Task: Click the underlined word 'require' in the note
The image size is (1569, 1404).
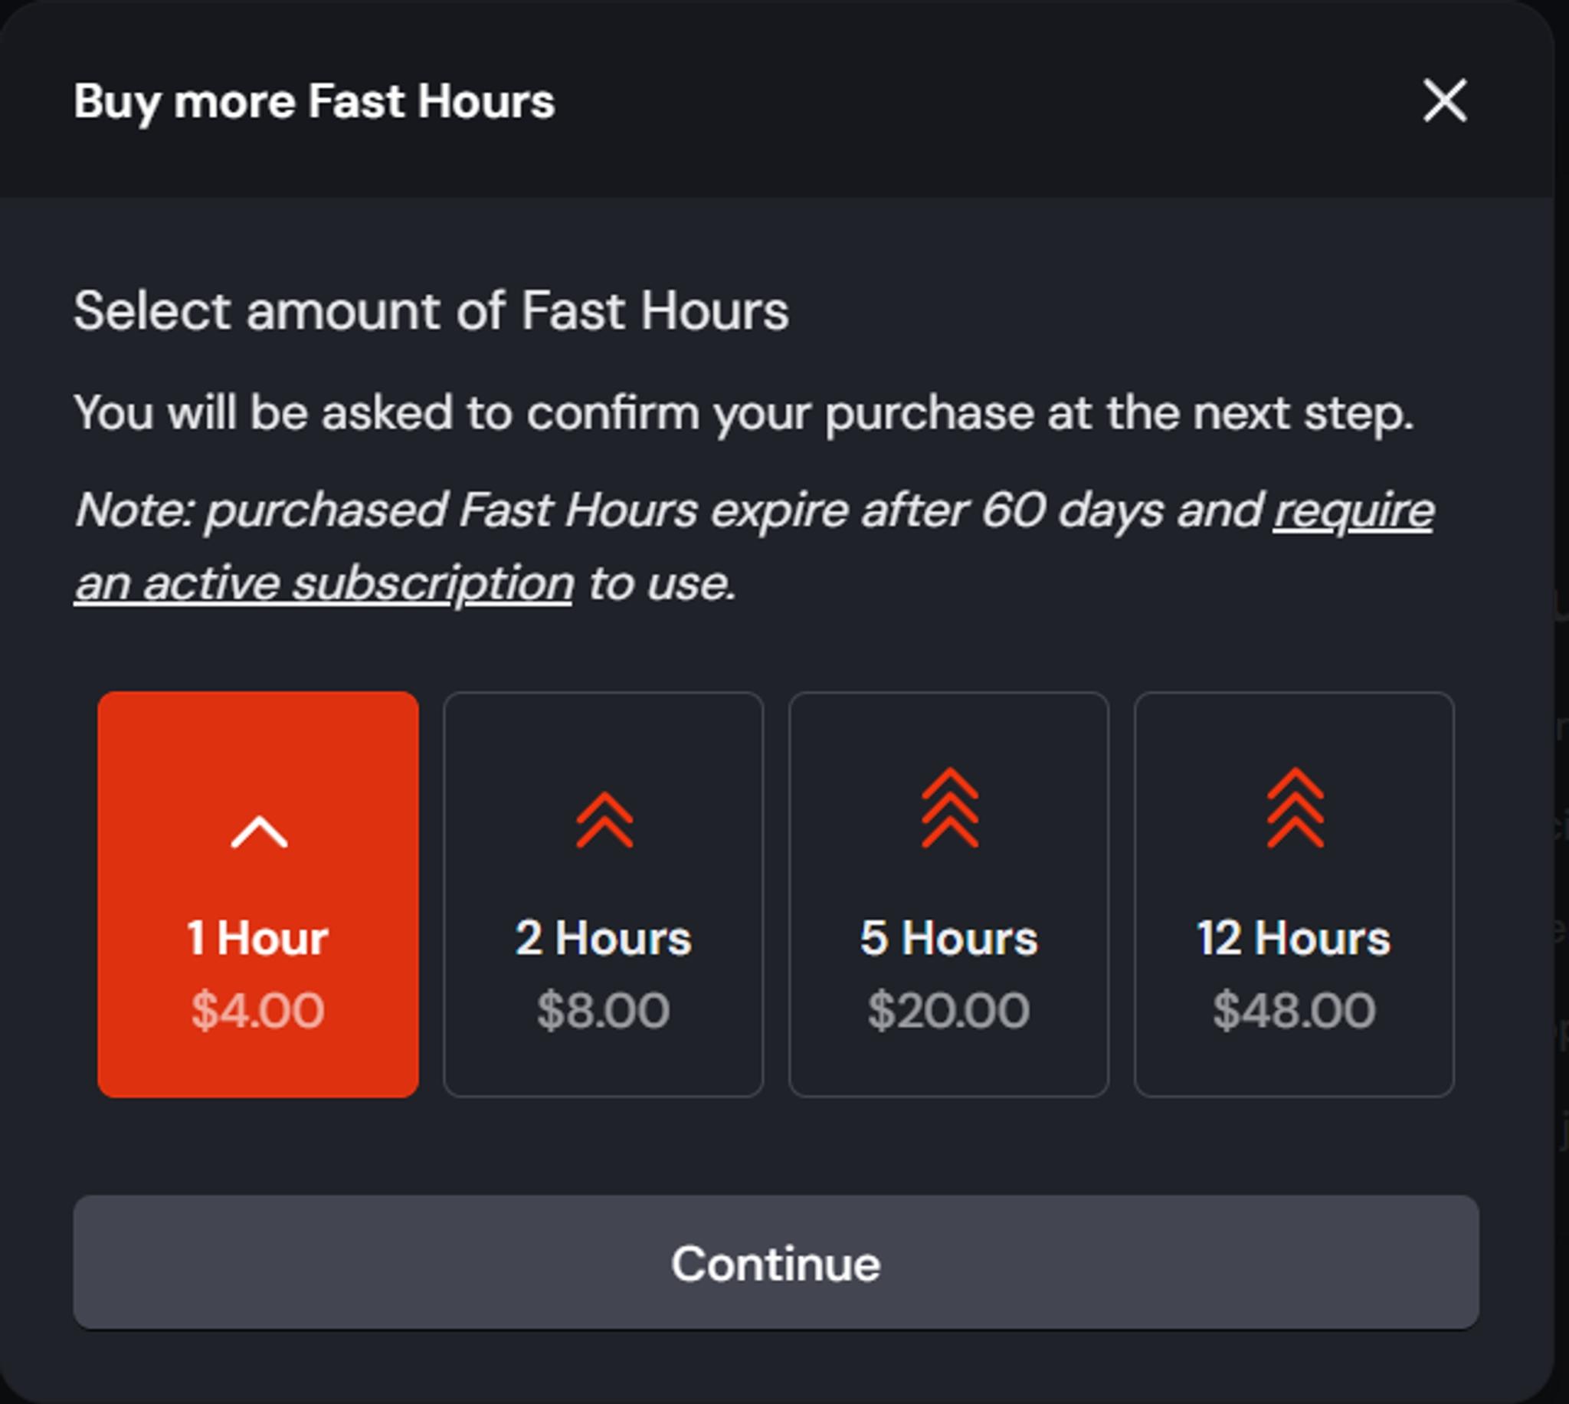Action: [1354, 511]
